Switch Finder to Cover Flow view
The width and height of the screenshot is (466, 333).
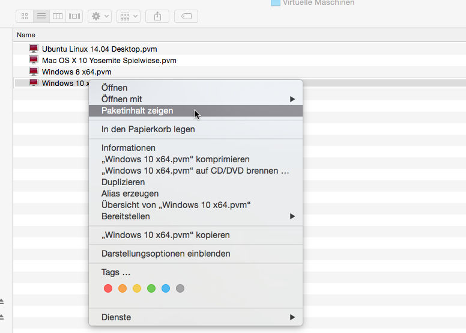(x=74, y=16)
